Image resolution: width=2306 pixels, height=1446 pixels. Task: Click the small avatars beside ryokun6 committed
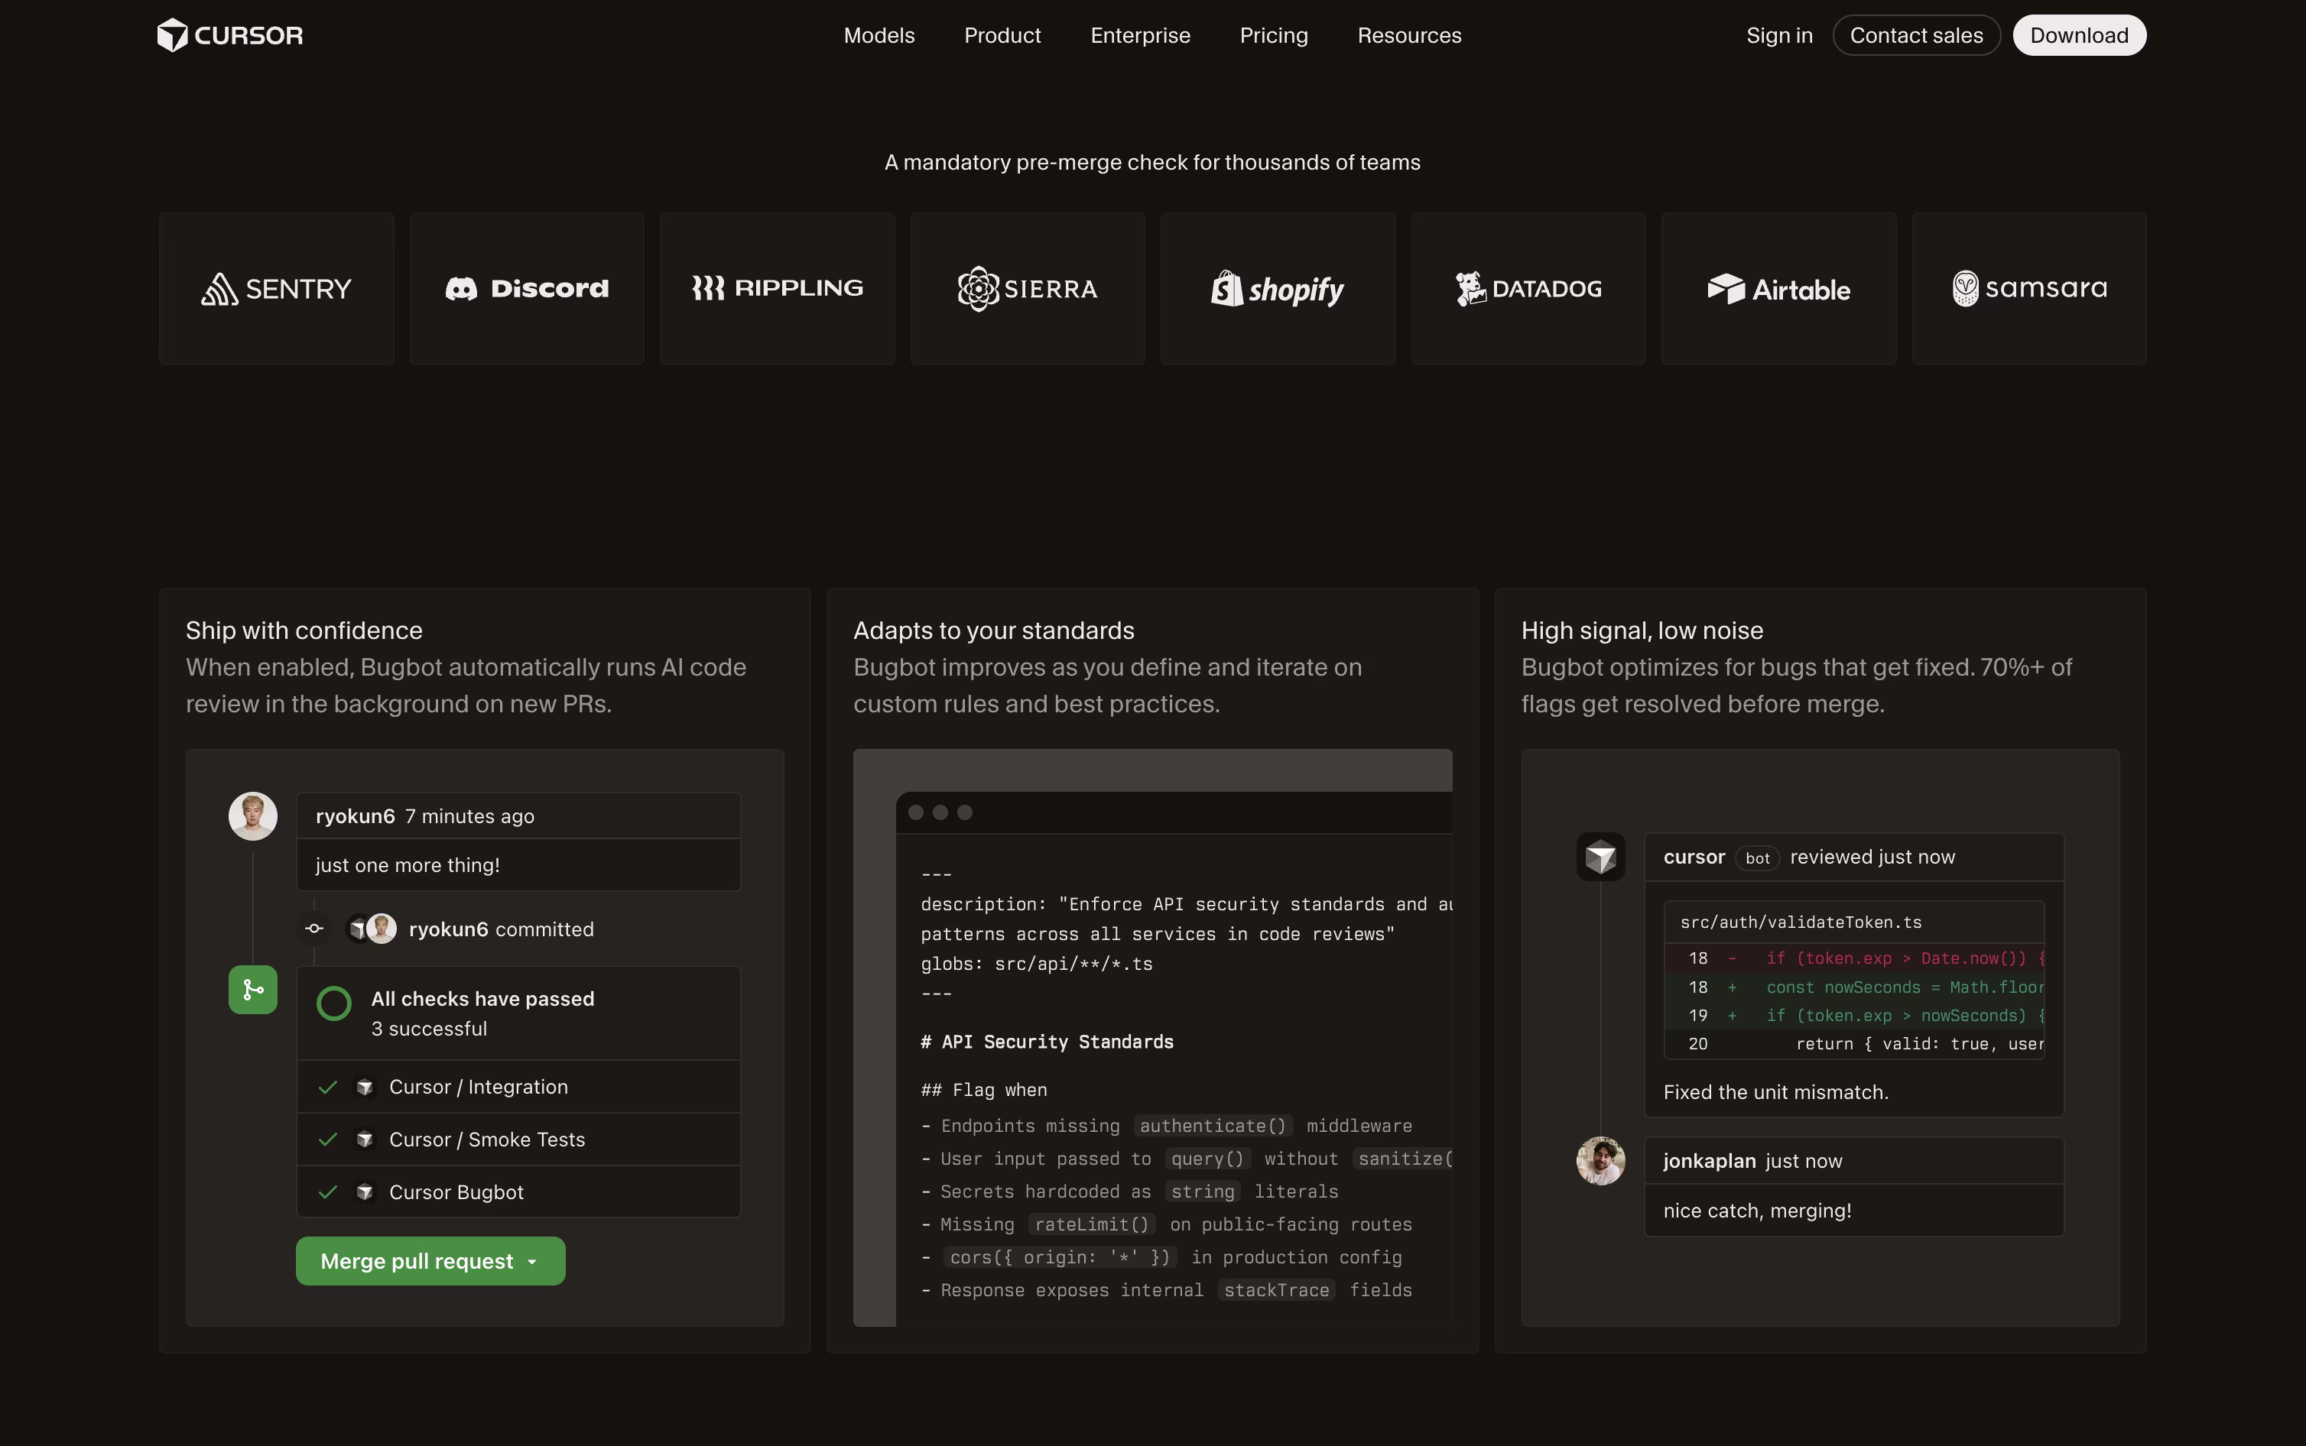tap(371, 929)
